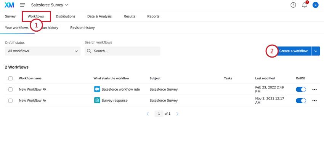Image resolution: width=324 pixels, height=162 pixels.
Task: Open the Reports tab
Action: (x=153, y=16)
